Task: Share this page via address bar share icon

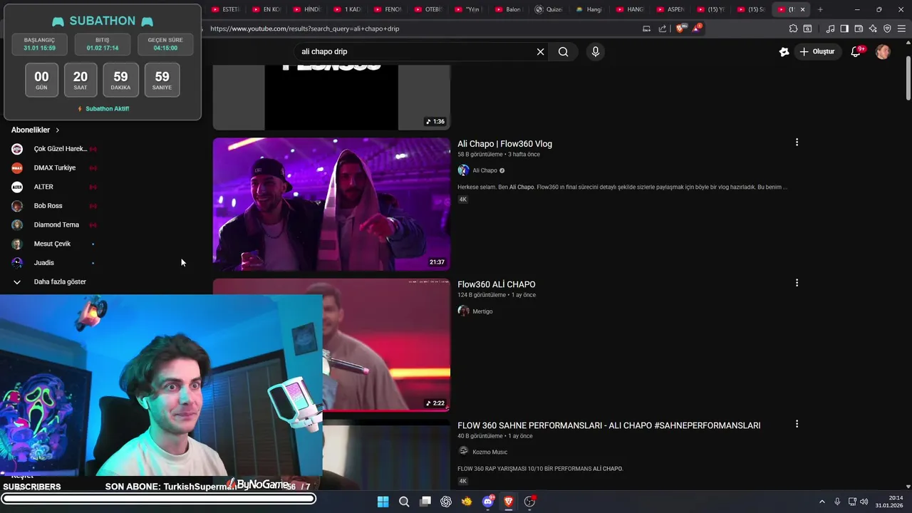Action: click(x=663, y=28)
